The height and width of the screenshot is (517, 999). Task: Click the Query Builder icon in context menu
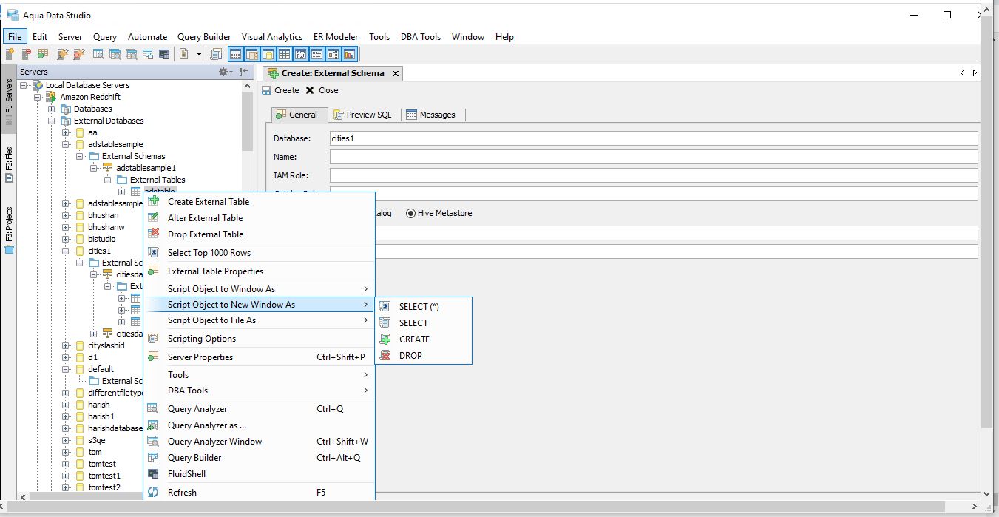pyautogui.click(x=153, y=457)
